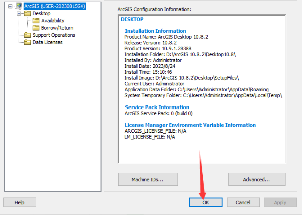Click the Release Version: 10.8.2 line
This screenshot has width=302, height=215.
click(x=150, y=43)
